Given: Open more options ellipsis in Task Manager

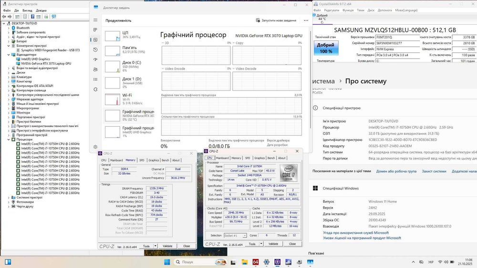Looking at the screenshot, I should 306,20.
